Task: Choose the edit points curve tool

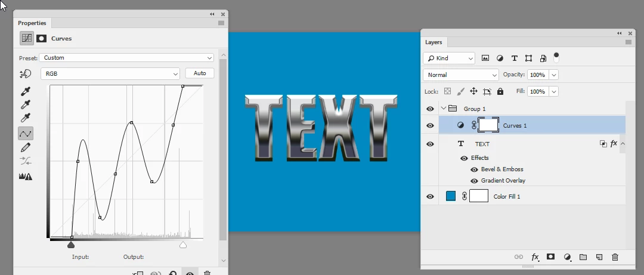Action: tap(26, 133)
